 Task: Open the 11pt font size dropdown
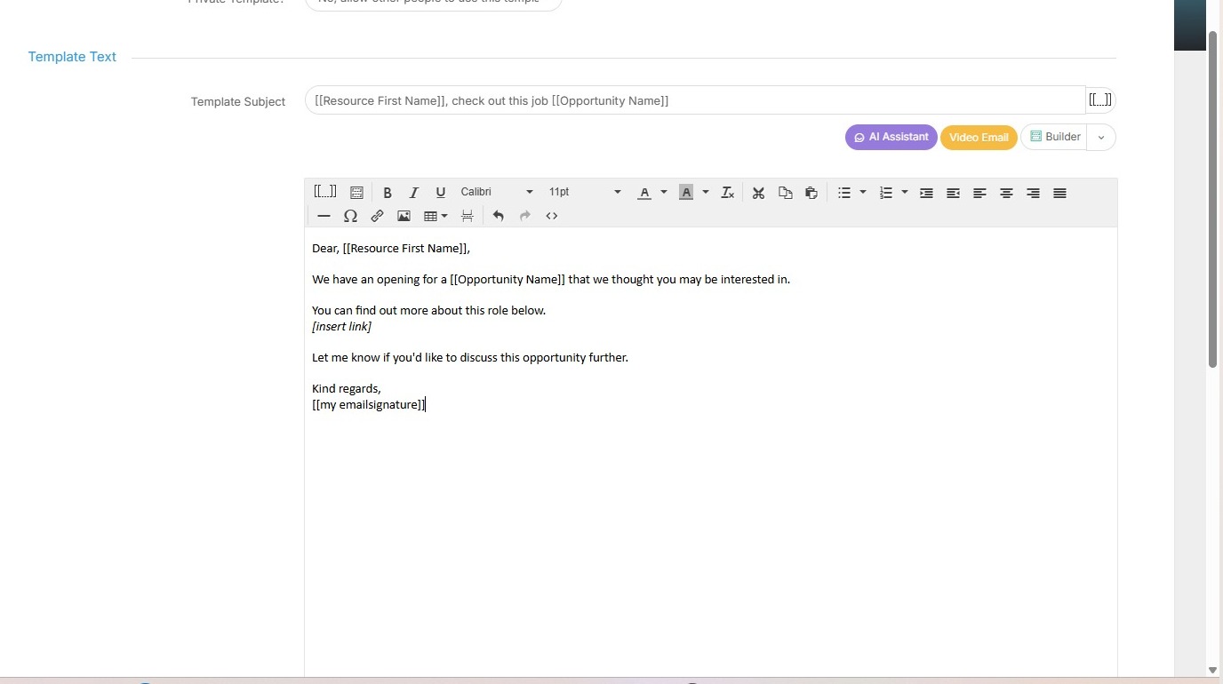point(585,192)
